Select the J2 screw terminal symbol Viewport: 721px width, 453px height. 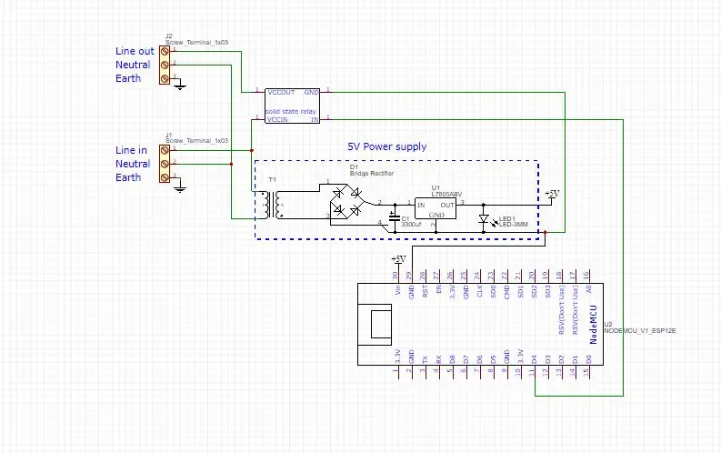point(165,65)
